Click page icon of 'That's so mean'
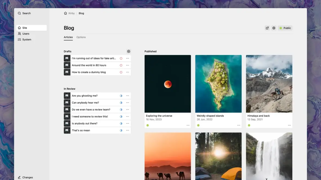This screenshot has width=321, height=180. click(67, 130)
